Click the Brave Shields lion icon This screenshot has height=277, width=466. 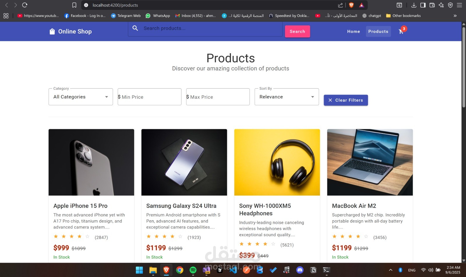click(x=351, y=5)
